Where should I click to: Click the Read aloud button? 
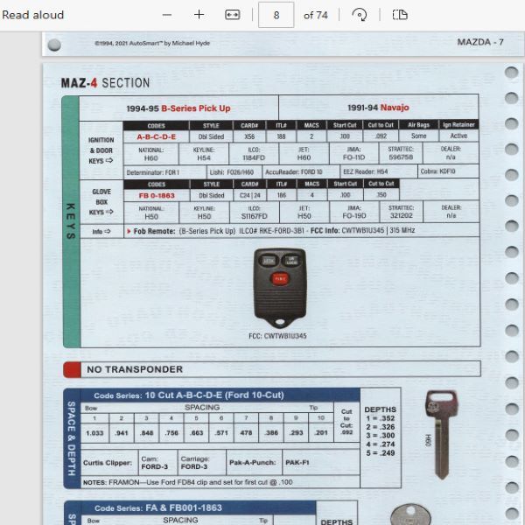[x=33, y=15]
